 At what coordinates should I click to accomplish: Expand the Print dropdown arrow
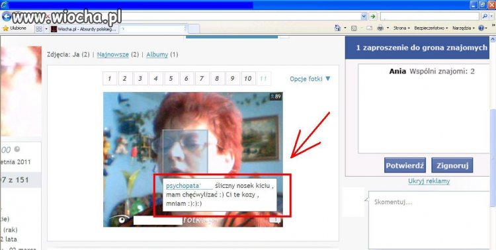tap(388, 28)
